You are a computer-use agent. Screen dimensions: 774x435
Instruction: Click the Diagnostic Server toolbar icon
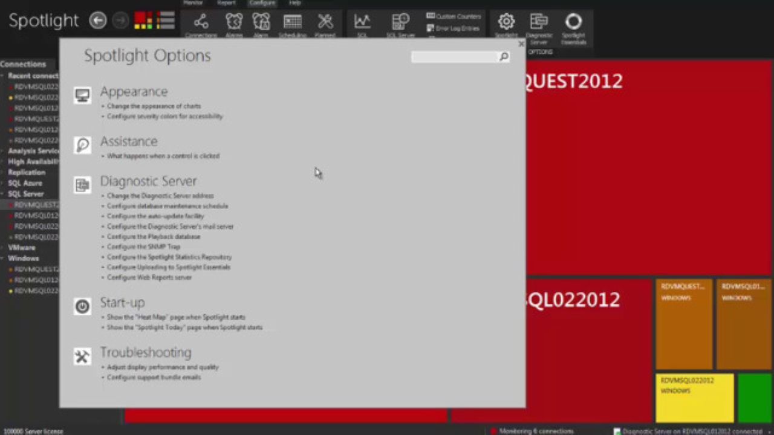point(538,23)
